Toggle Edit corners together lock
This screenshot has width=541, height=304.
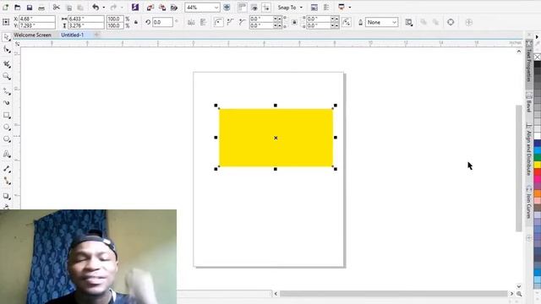(294, 23)
